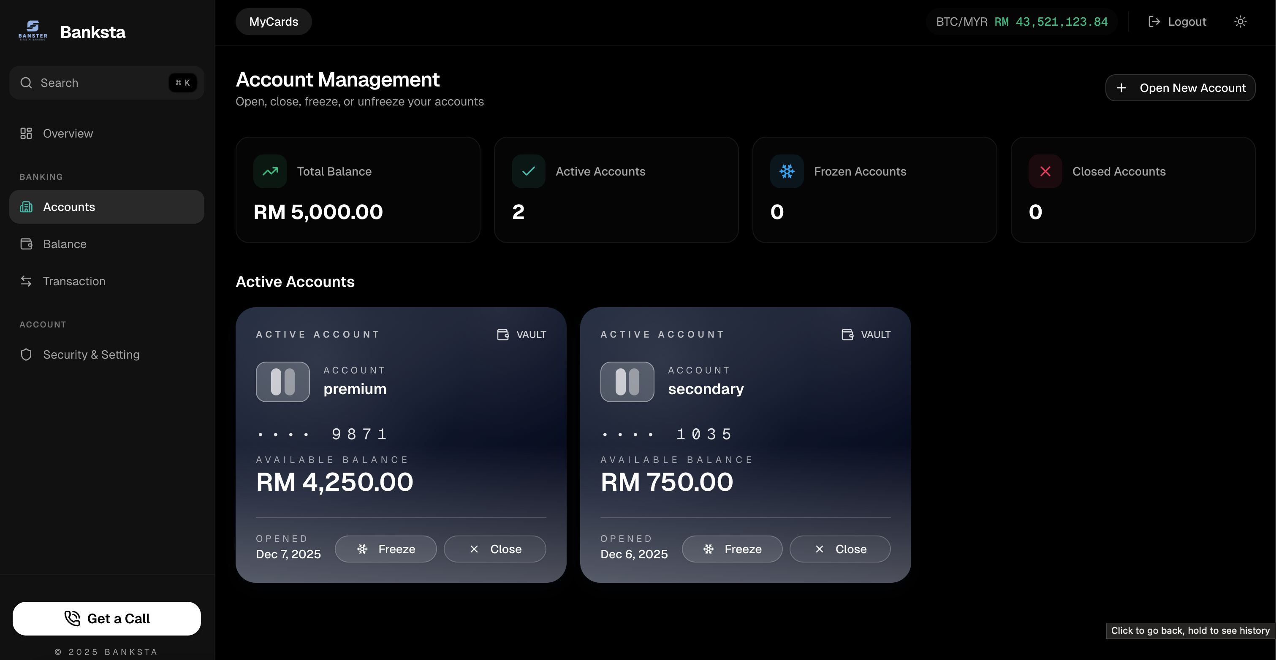Freeze the secondary account
Image resolution: width=1276 pixels, height=660 pixels.
coord(732,549)
